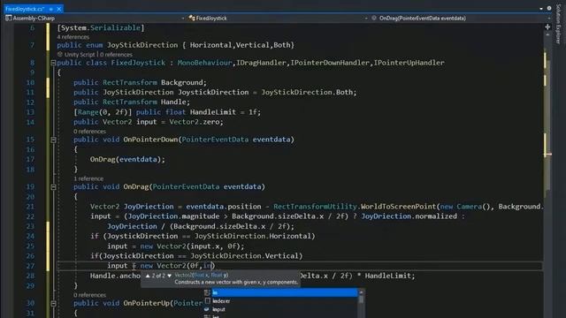Image resolution: width=566 pixels, height=318 pixels.
Task: Show next Vector2 overload with down arrow
Action: point(169,276)
